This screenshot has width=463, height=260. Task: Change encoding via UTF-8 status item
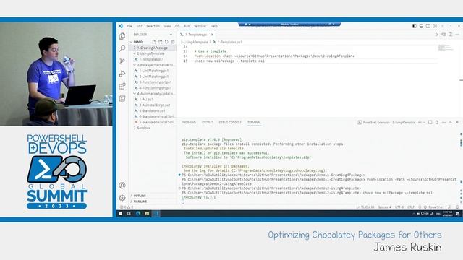[x=399, y=207]
